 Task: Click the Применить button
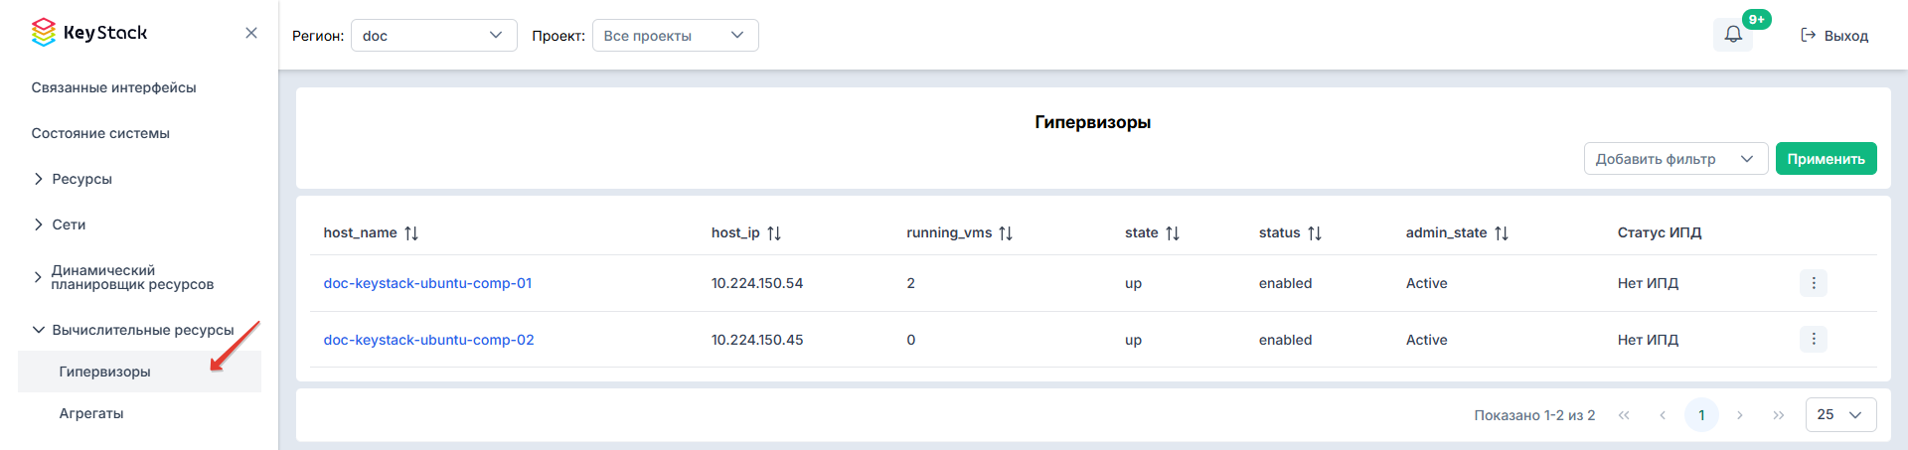coord(1826,159)
